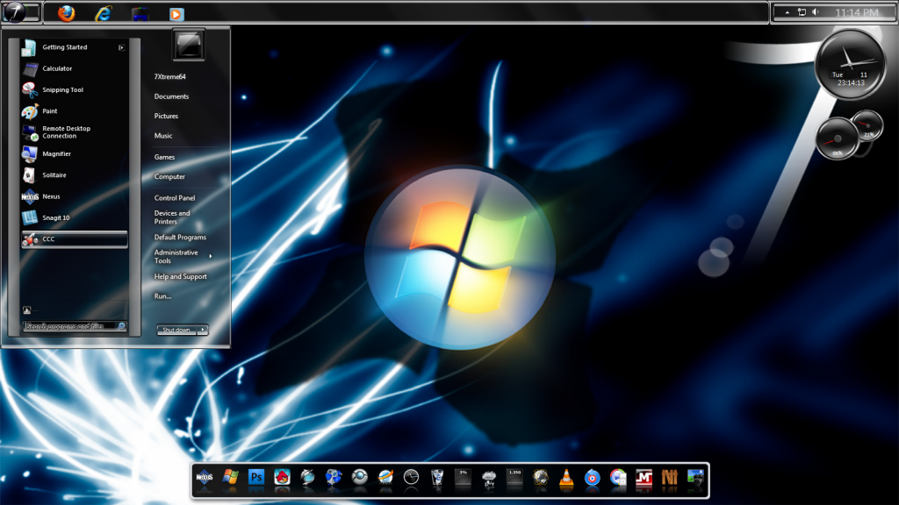Open Remote Desktop Connection

(75, 132)
